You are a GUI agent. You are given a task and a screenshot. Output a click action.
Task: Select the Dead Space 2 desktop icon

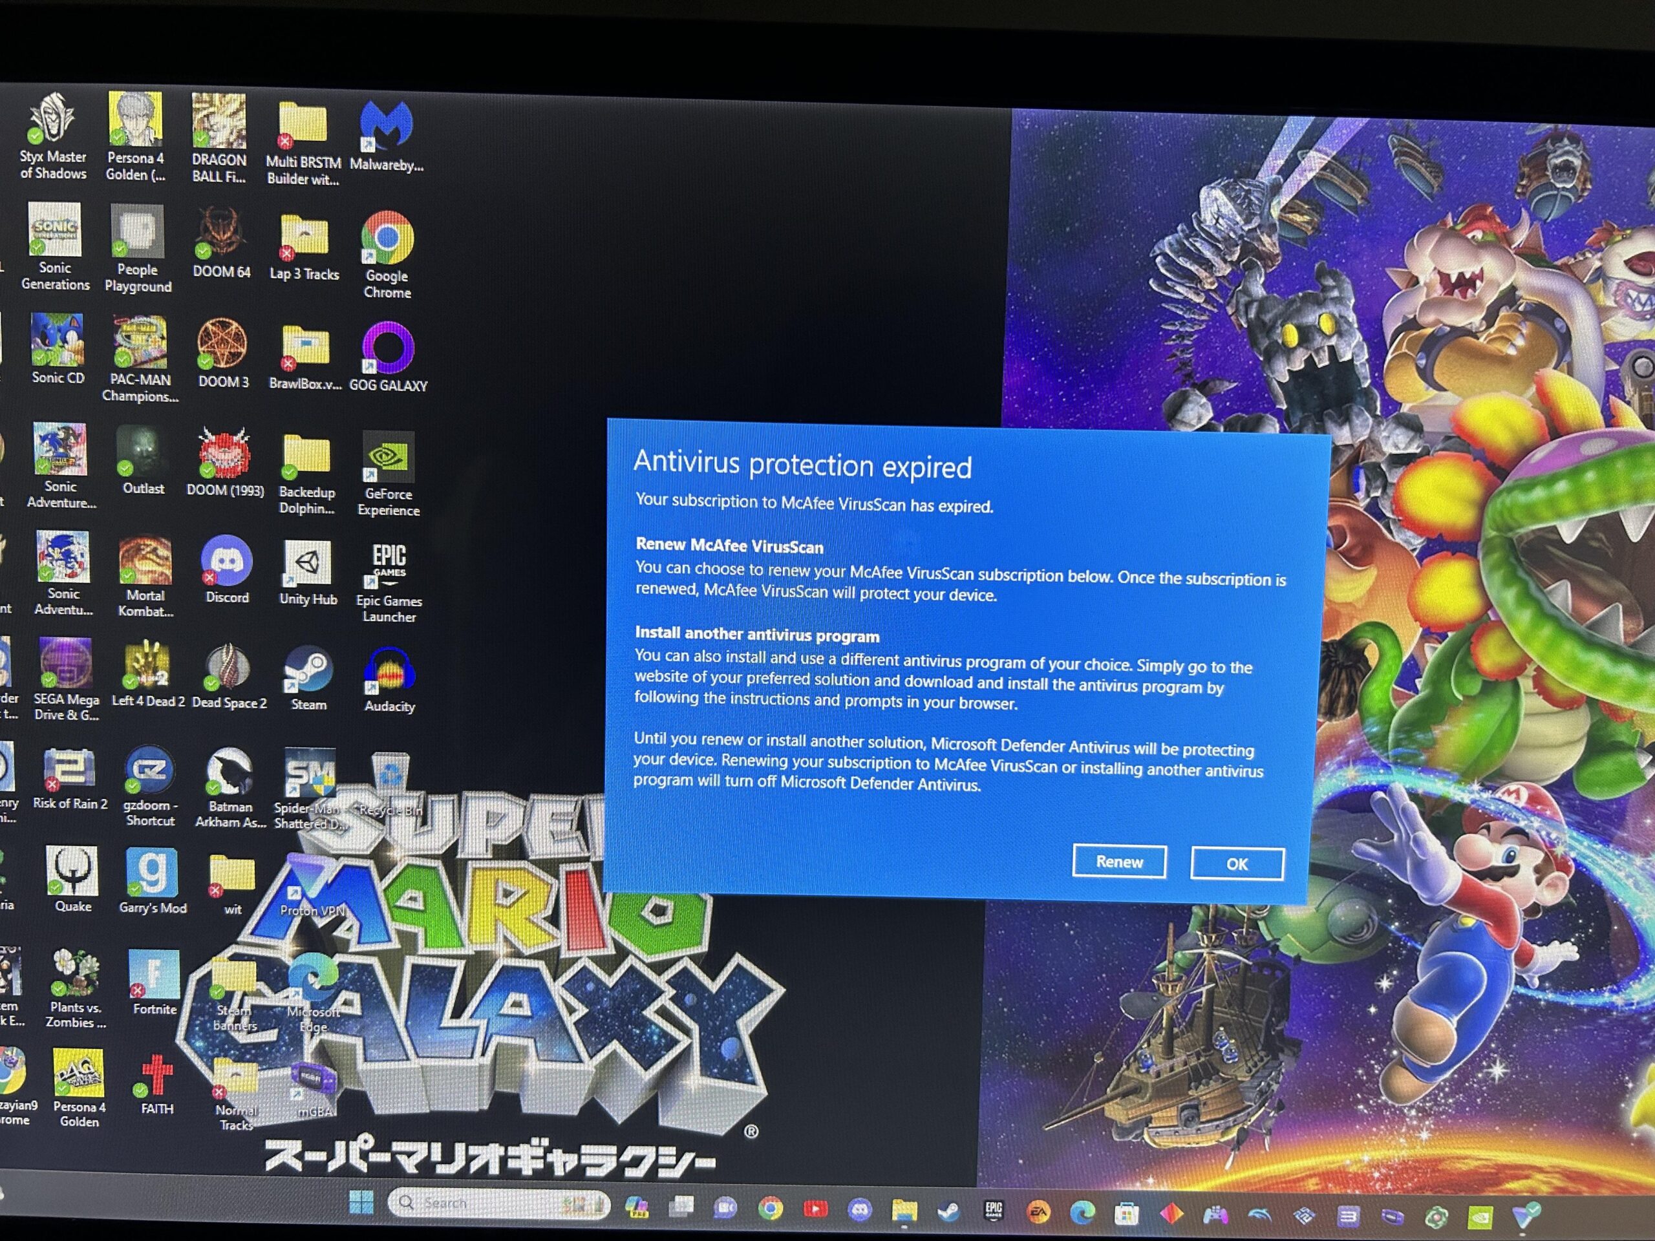229,676
